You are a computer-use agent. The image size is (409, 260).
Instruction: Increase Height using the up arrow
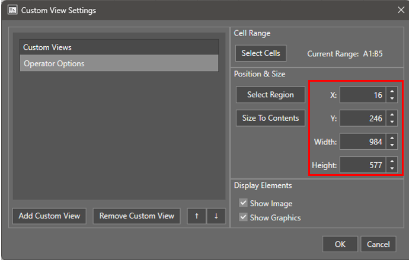[x=392, y=161]
